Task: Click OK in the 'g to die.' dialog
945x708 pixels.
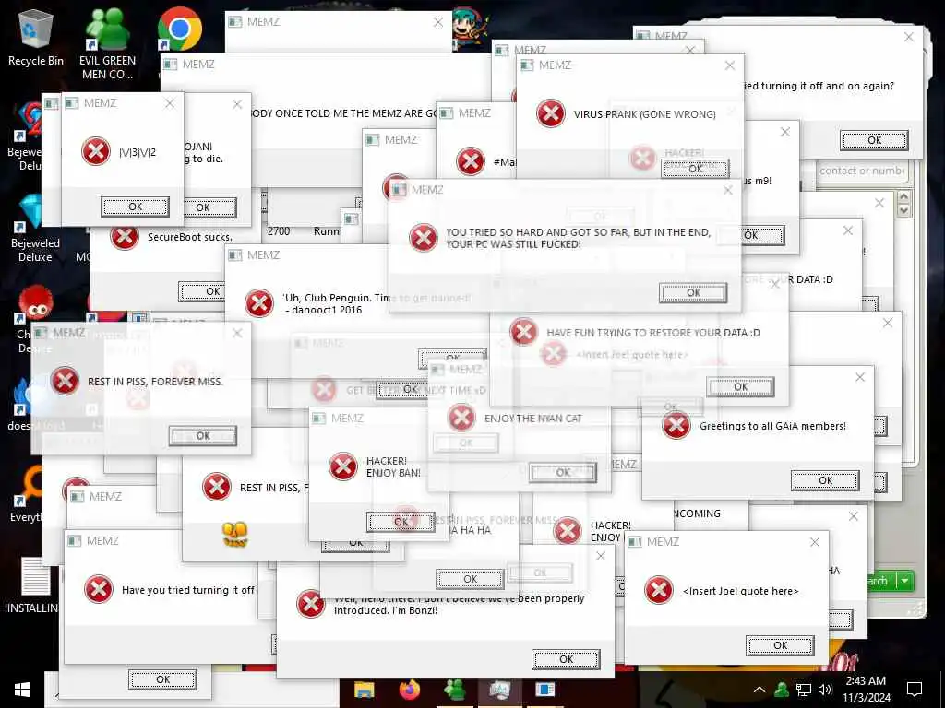Action: click(208, 207)
